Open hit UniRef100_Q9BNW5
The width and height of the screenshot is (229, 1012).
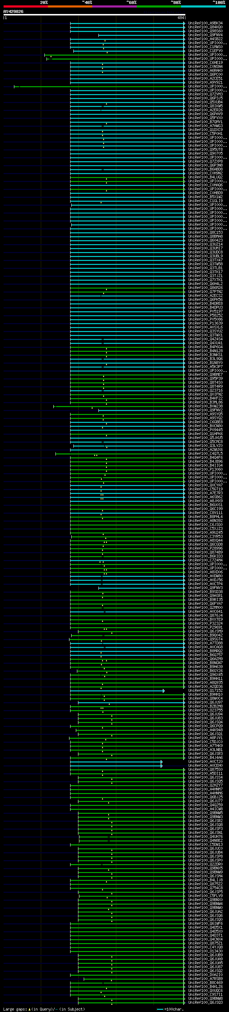coord(205,813)
